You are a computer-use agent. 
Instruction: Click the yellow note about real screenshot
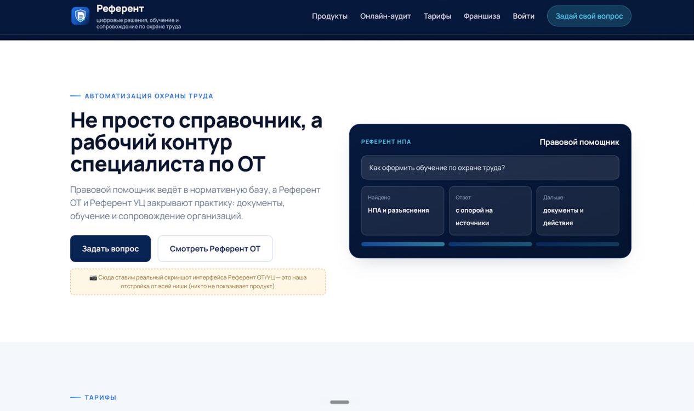(x=198, y=282)
